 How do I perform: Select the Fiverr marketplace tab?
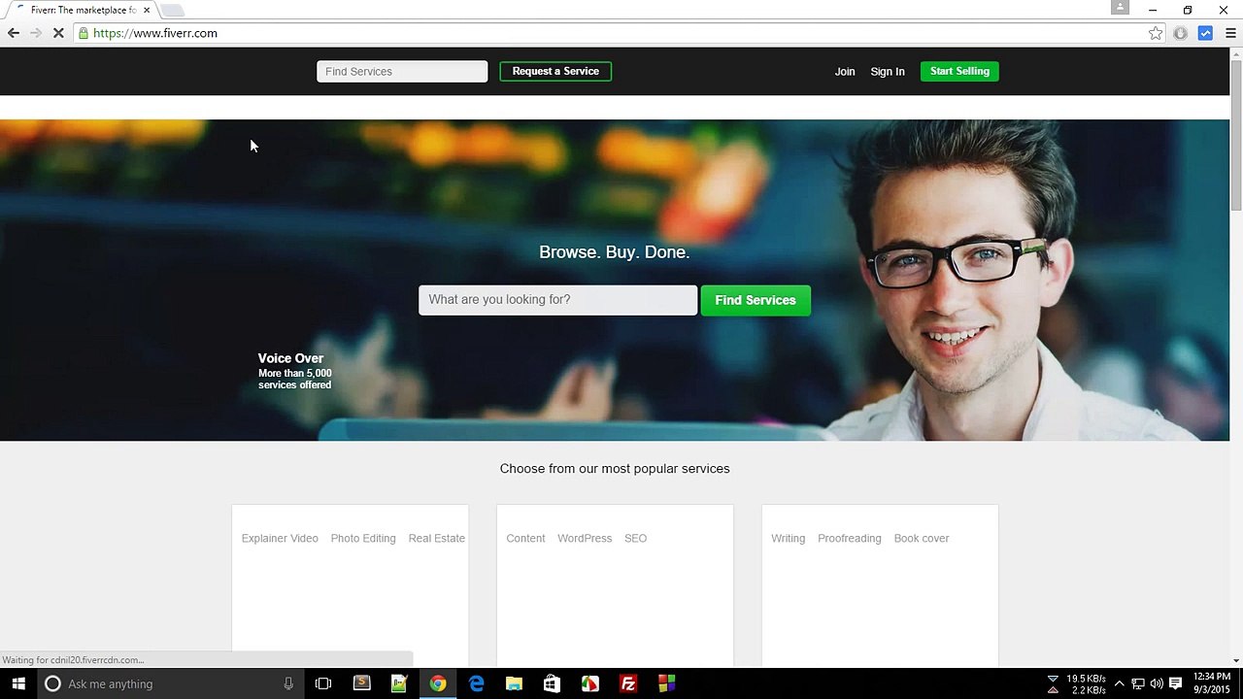point(83,10)
